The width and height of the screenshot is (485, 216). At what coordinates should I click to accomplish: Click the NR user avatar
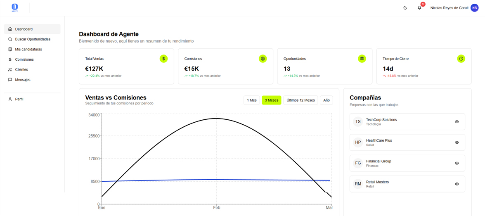474,8
